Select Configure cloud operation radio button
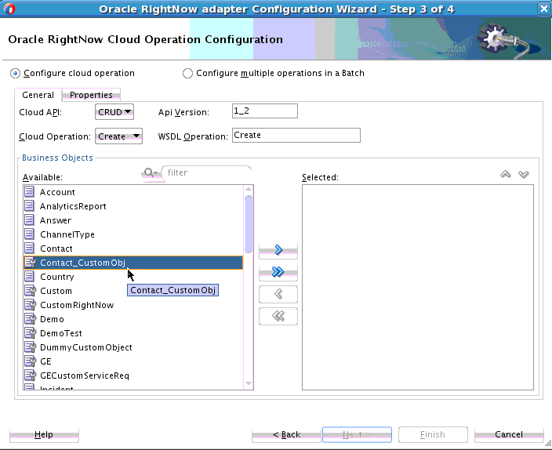 (x=15, y=73)
